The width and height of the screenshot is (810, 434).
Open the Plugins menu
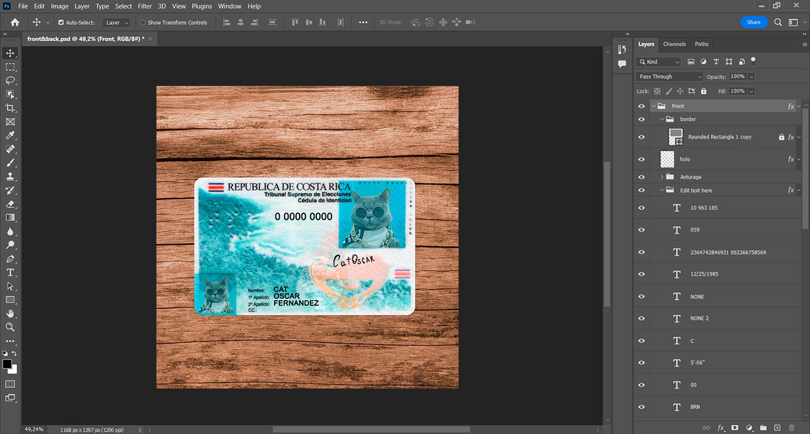point(202,6)
